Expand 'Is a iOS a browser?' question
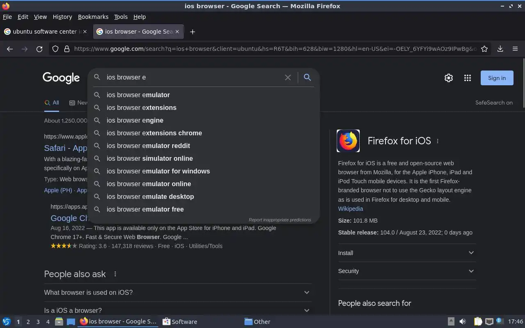This screenshot has width=525, height=328. (x=178, y=310)
